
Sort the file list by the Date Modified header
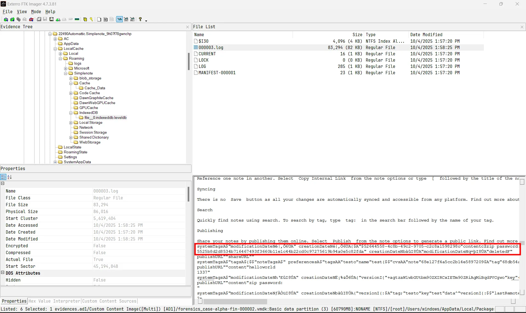tap(426, 35)
